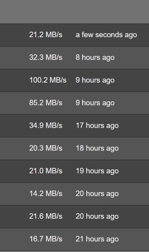
Task: Select the 32.3 MB/s speed entry
Action: [45, 58]
